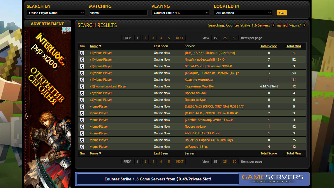Open server [RUS](47/48)CSRulez.ru Dustferno
Screen dimensions: 334x188
210,53
